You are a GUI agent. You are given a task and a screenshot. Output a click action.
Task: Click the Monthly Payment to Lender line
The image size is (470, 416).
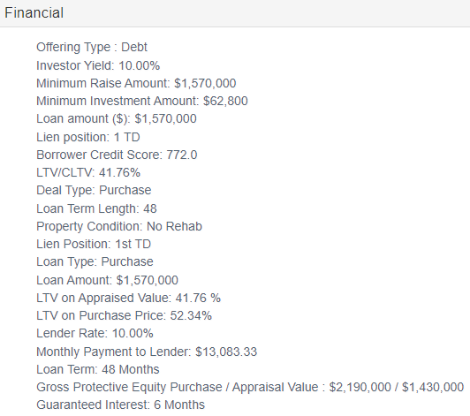coord(147,352)
